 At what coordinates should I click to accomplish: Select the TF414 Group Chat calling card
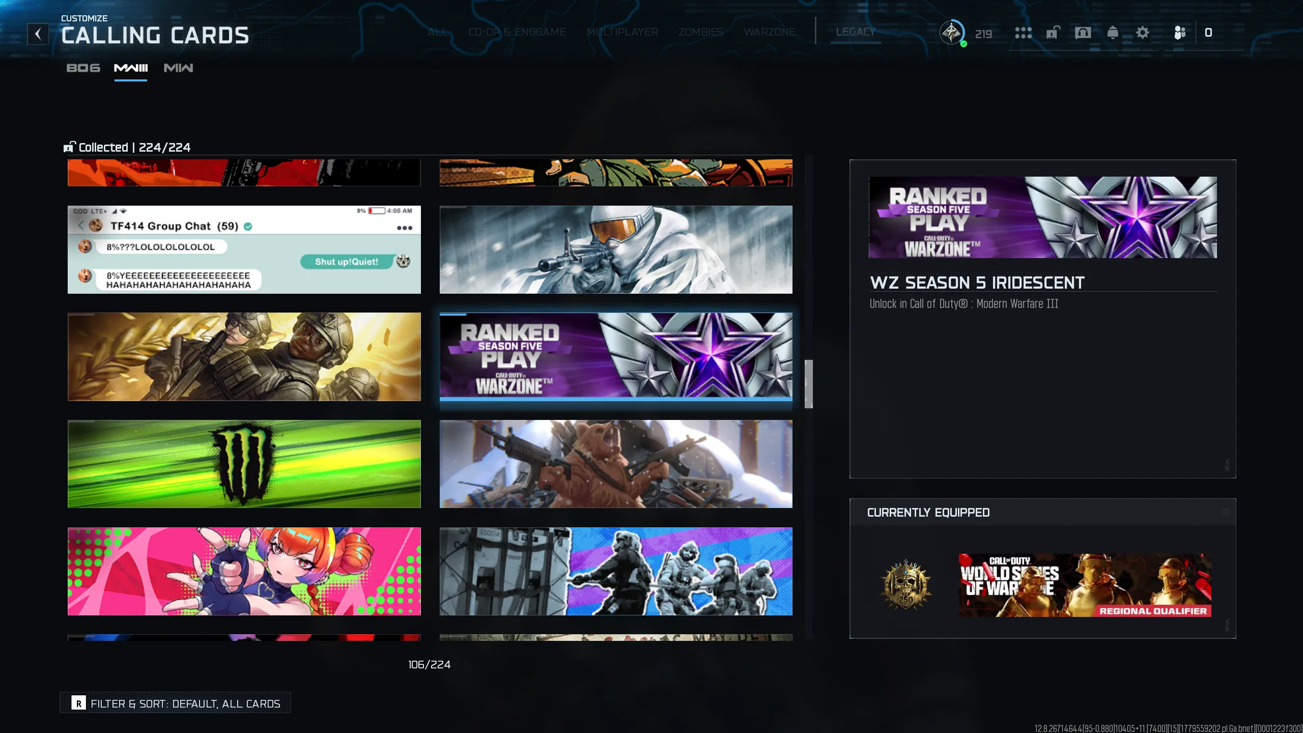(244, 249)
